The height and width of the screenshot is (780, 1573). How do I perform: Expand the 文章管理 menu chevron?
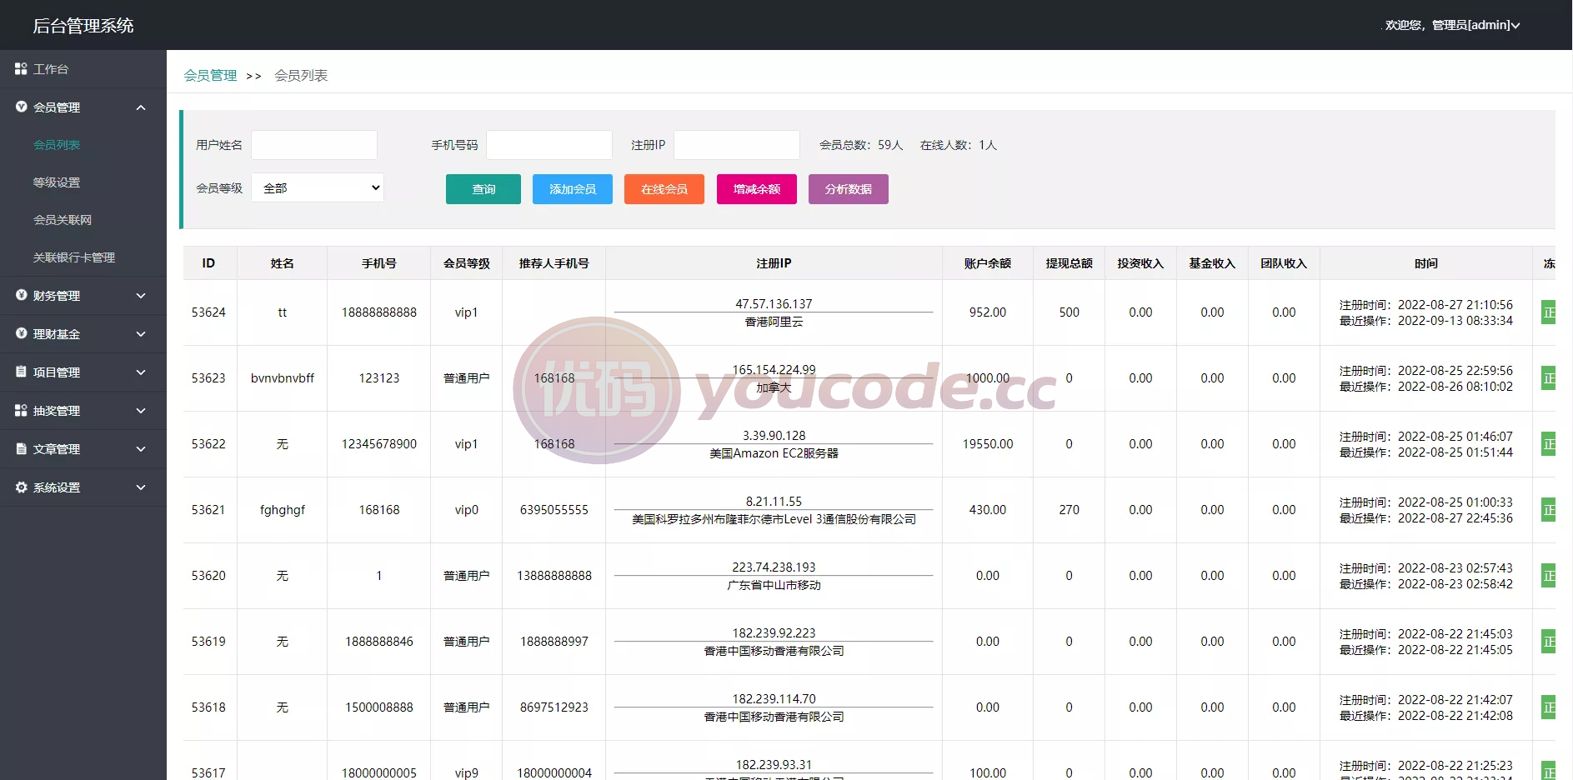[141, 449]
